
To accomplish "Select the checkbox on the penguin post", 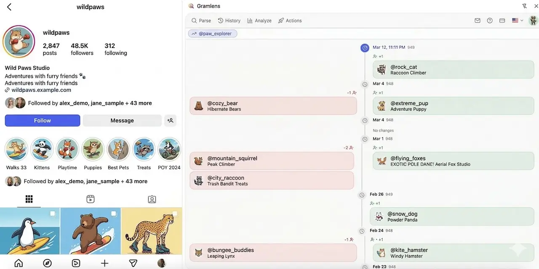I will point(53,214).
